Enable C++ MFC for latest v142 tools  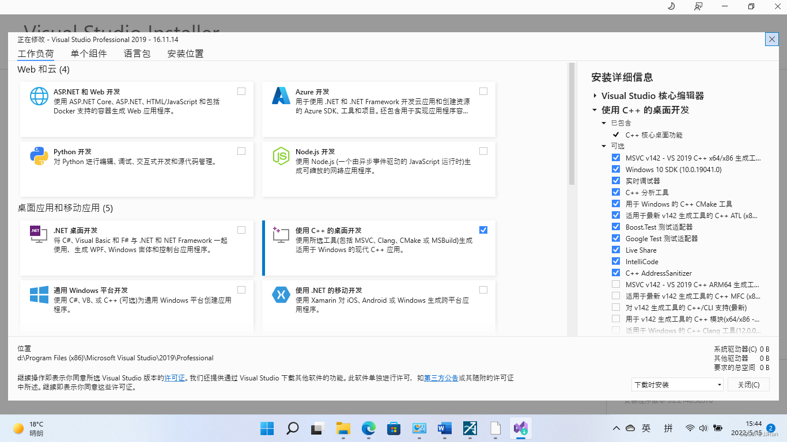tap(616, 296)
